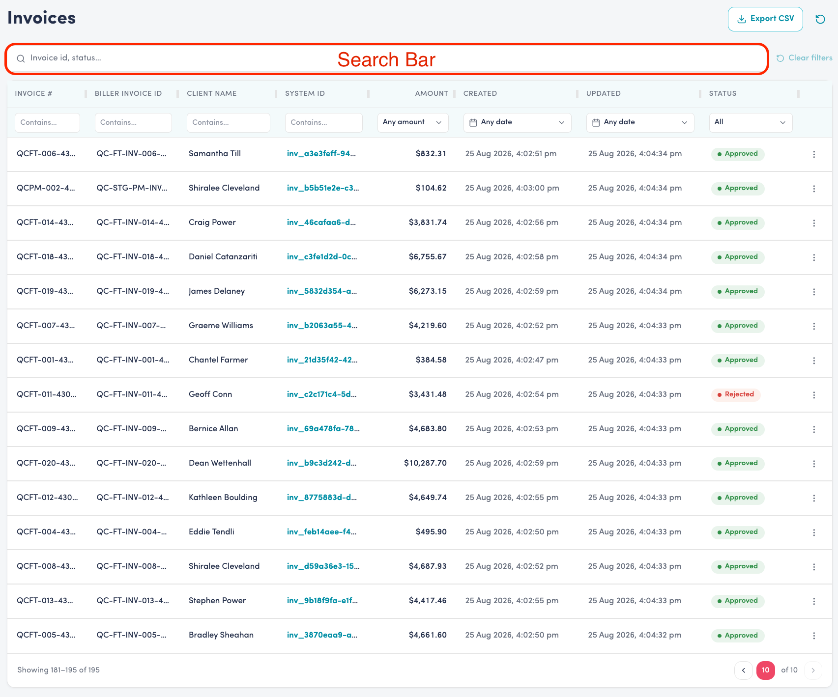838x697 pixels.
Task: Open row actions for Stephen Power
Action: coord(814,601)
